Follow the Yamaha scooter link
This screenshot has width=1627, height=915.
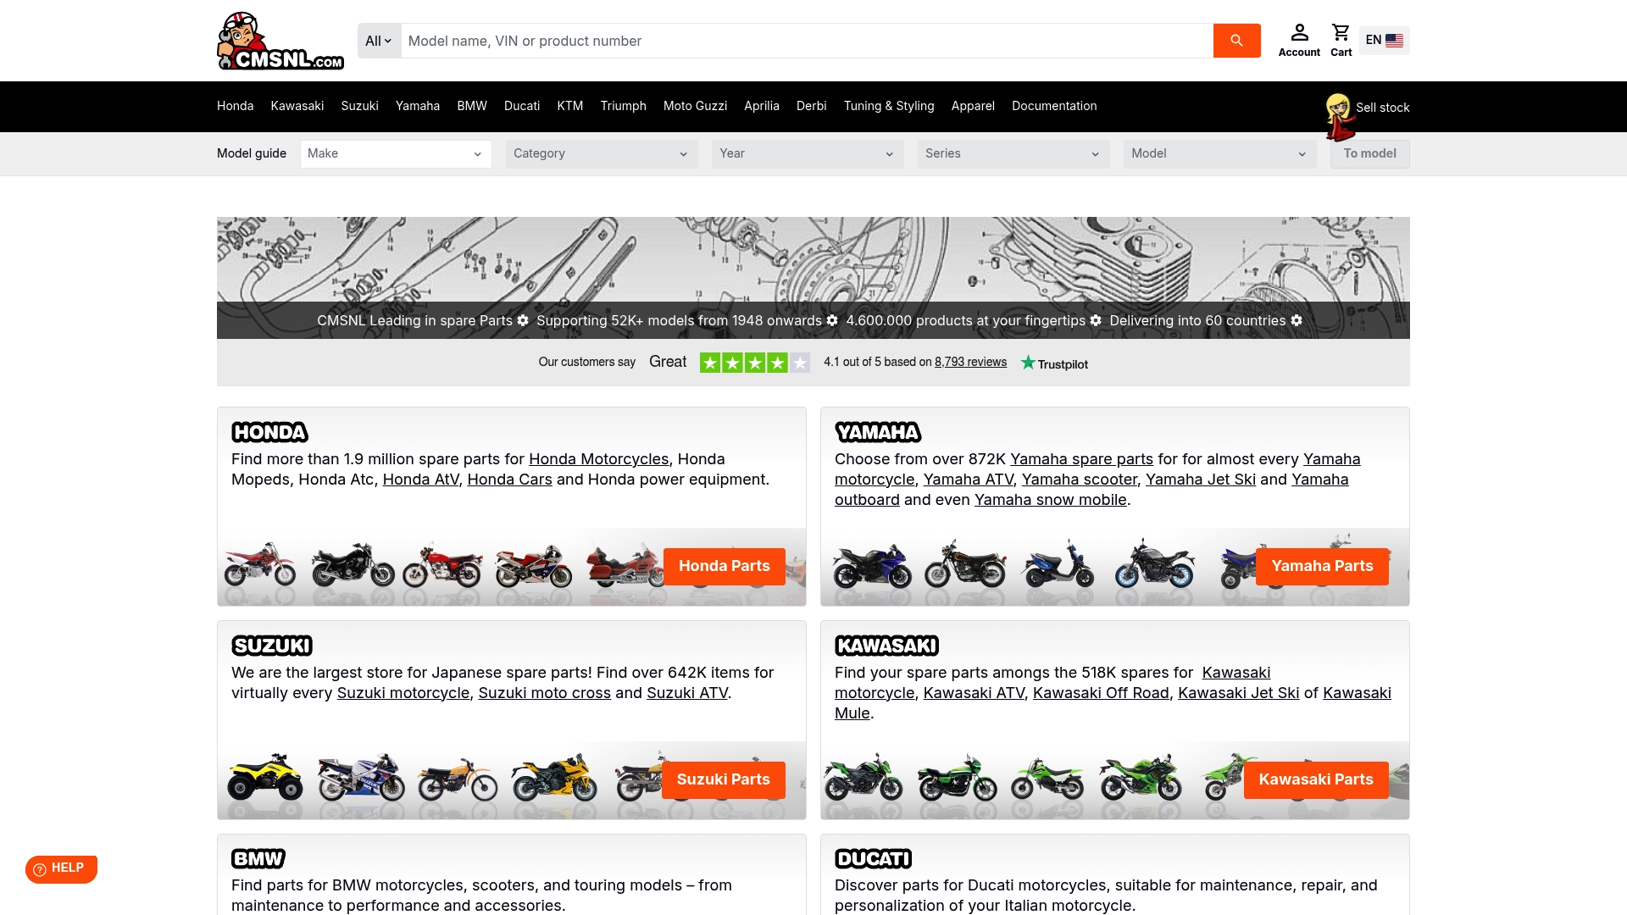coord(1080,480)
